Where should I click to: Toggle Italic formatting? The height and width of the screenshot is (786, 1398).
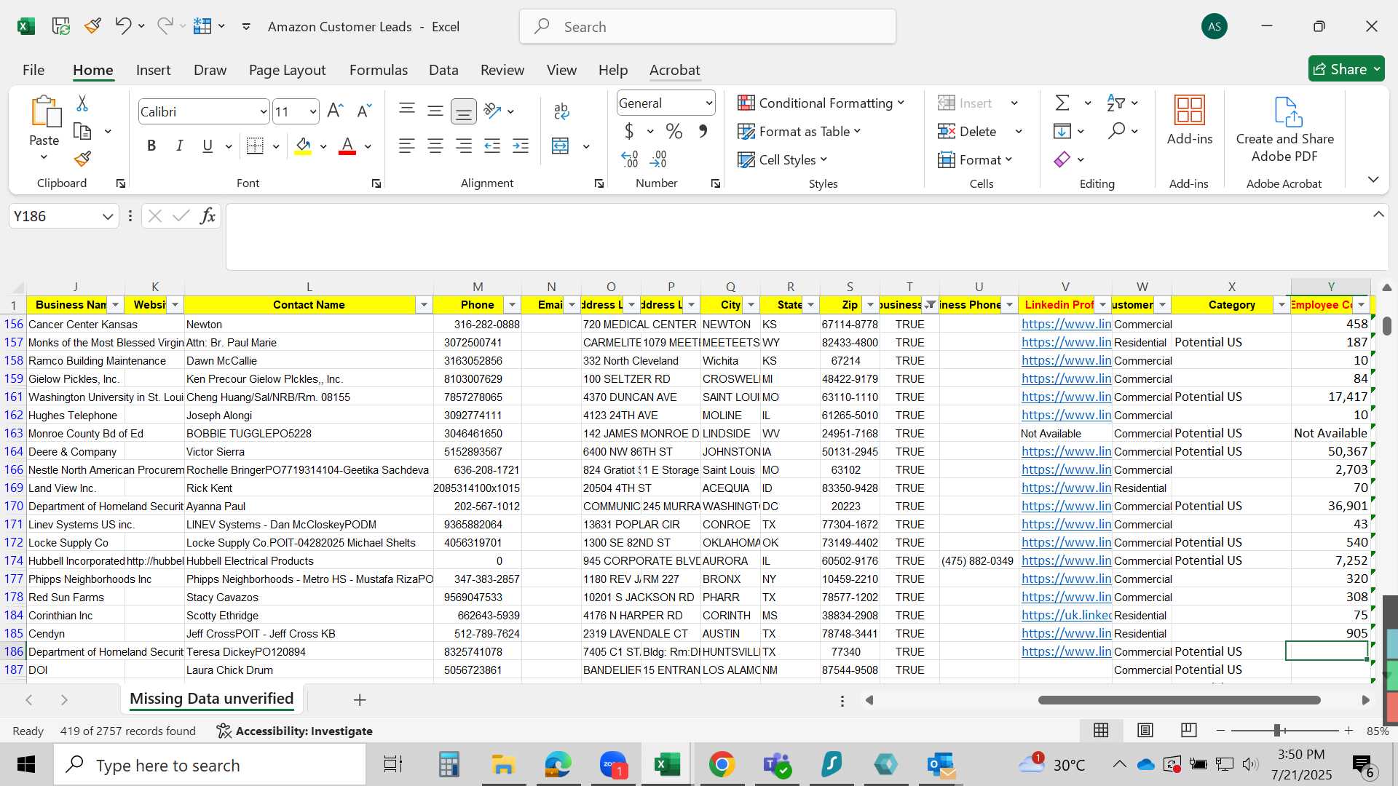point(179,146)
